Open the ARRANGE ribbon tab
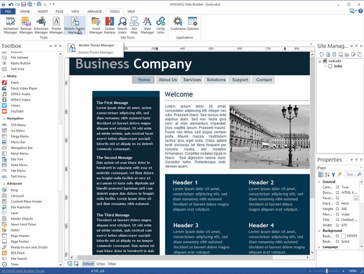 94,11
